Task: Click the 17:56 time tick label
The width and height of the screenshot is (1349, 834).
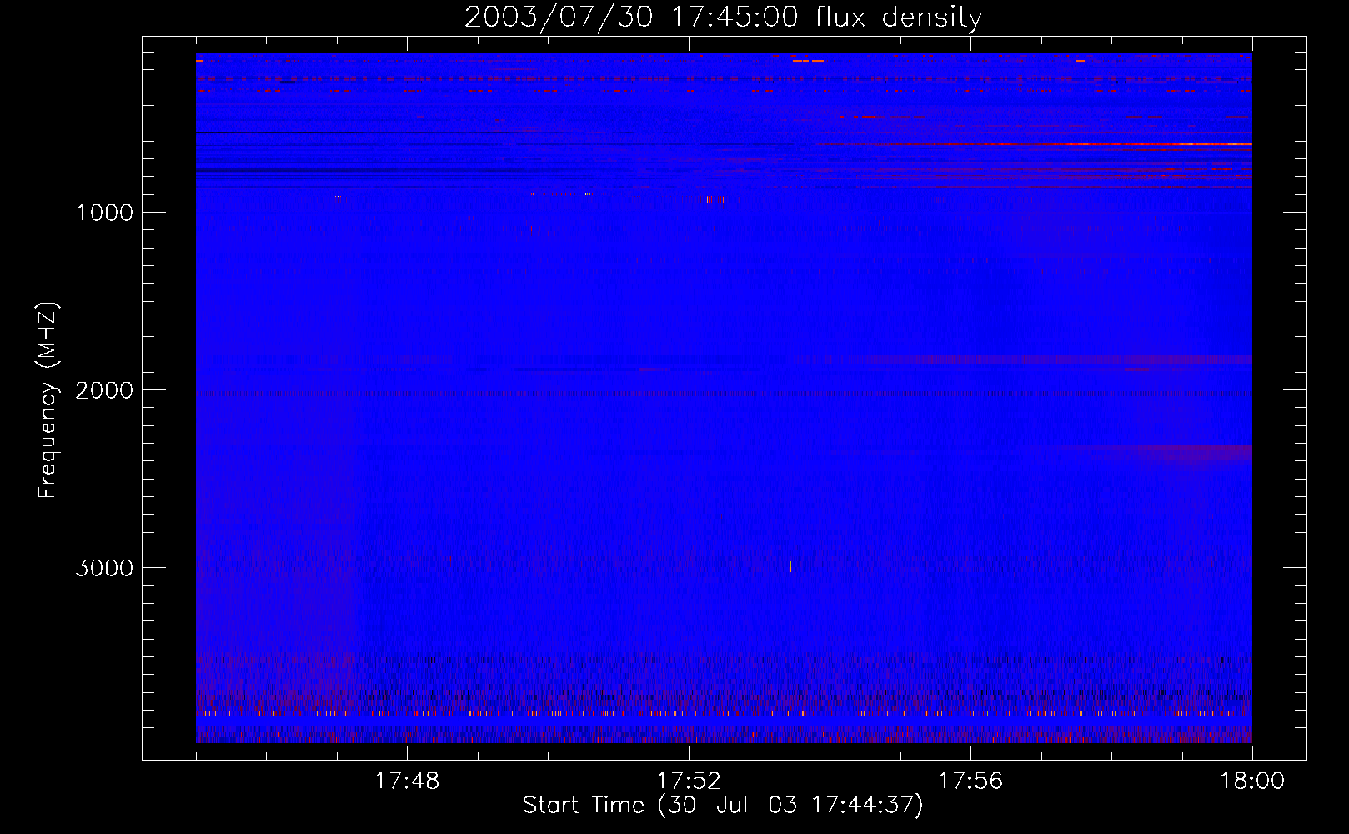Action: [x=970, y=781]
